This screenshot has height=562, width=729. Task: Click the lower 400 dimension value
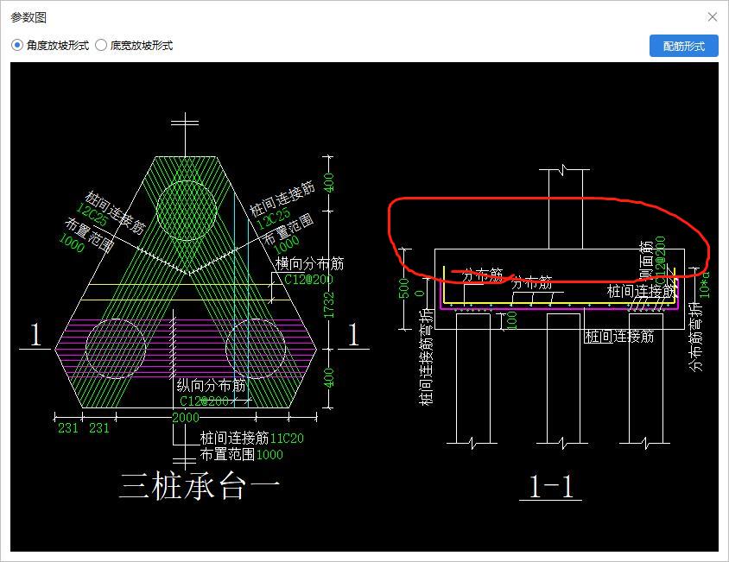(x=329, y=378)
